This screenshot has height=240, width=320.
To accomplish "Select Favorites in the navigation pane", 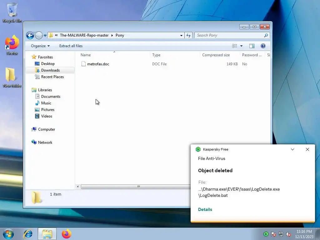I will tap(45, 57).
